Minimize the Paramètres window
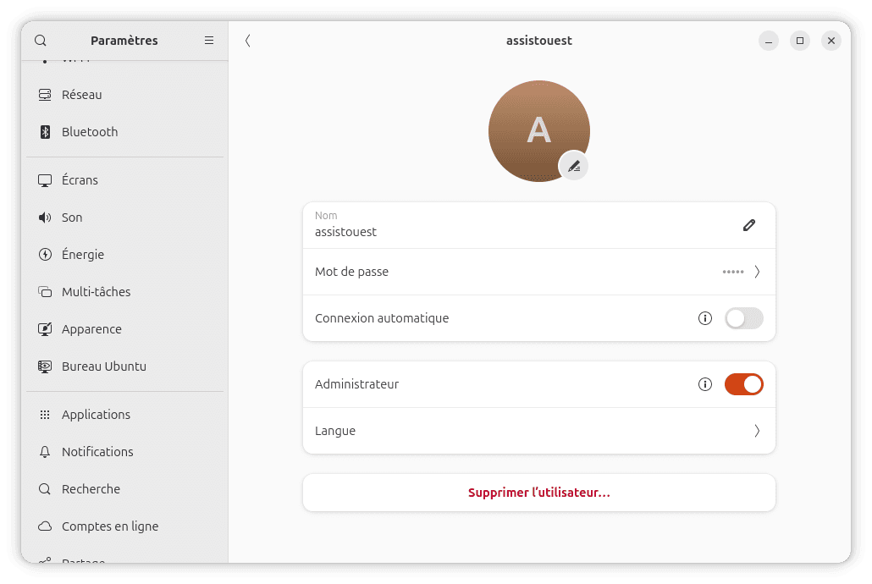The height and width of the screenshot is (584, 872). [769, 41]
